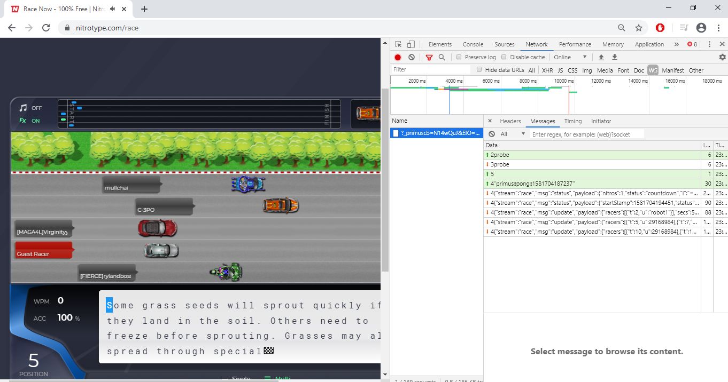Image resolution: width=728 pixels, height=382 pixels.
Task: Check Hide data URLs option
Action: pos(479,69)
